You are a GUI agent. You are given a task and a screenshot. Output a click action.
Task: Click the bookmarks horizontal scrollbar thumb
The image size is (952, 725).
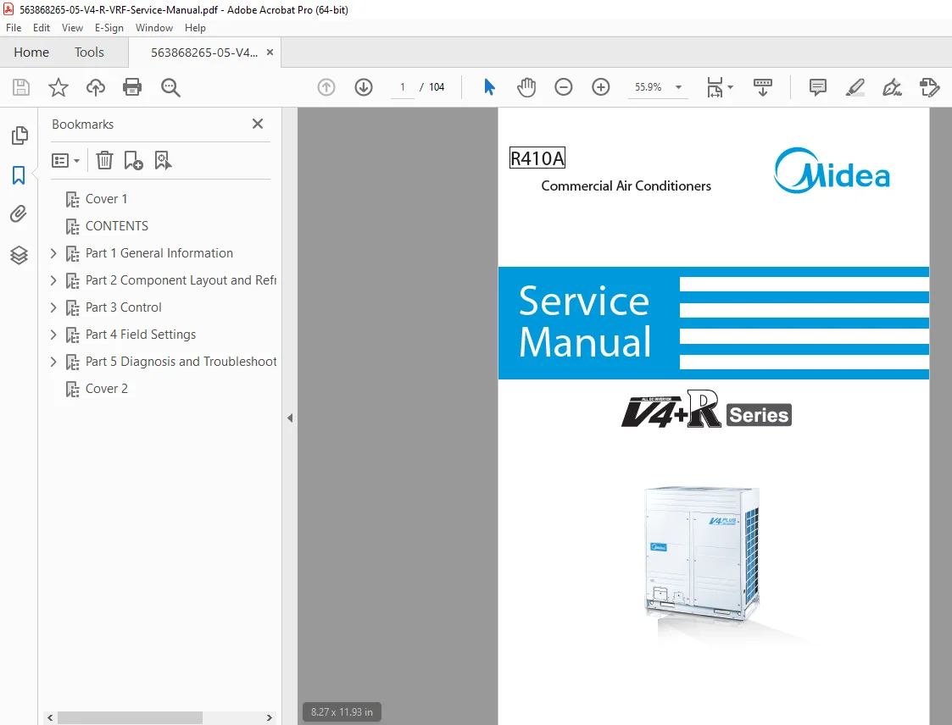(x=130, y=717)
